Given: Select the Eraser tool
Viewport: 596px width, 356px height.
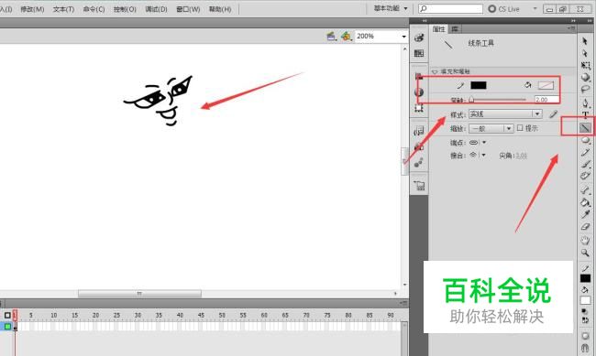Looking at the screenshot, I should coord(585,227).
